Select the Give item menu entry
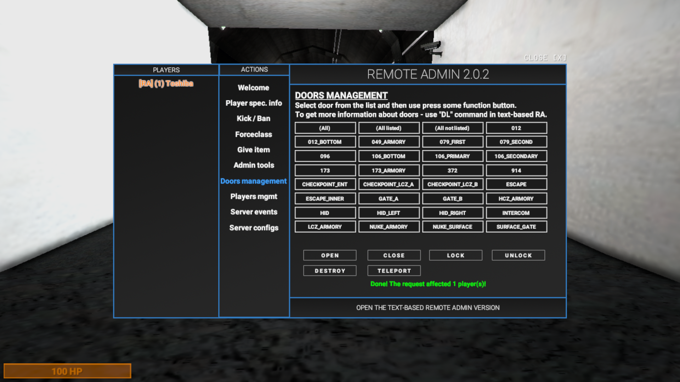Image resolution: width=680 pixels, height=382 pixels. point(253,150)
